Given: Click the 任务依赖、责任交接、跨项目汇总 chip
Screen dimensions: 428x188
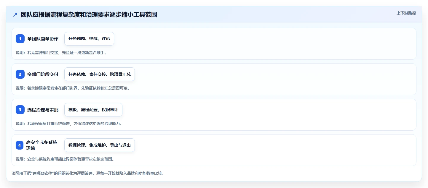Looking at the screenshot, I should tap(100, 74).
